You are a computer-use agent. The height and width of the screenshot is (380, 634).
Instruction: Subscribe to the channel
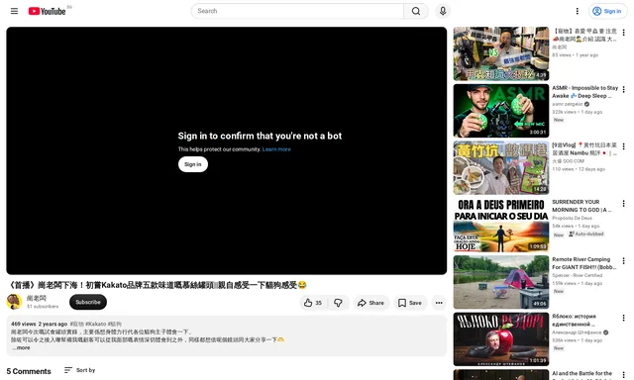[88, 302]
